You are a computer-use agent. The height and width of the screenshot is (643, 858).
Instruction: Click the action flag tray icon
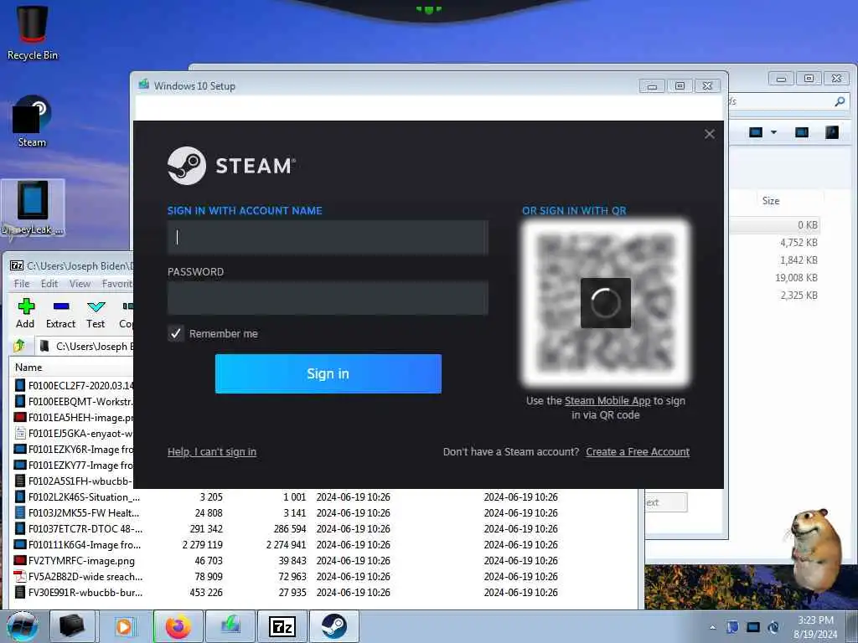coord(732,627)
